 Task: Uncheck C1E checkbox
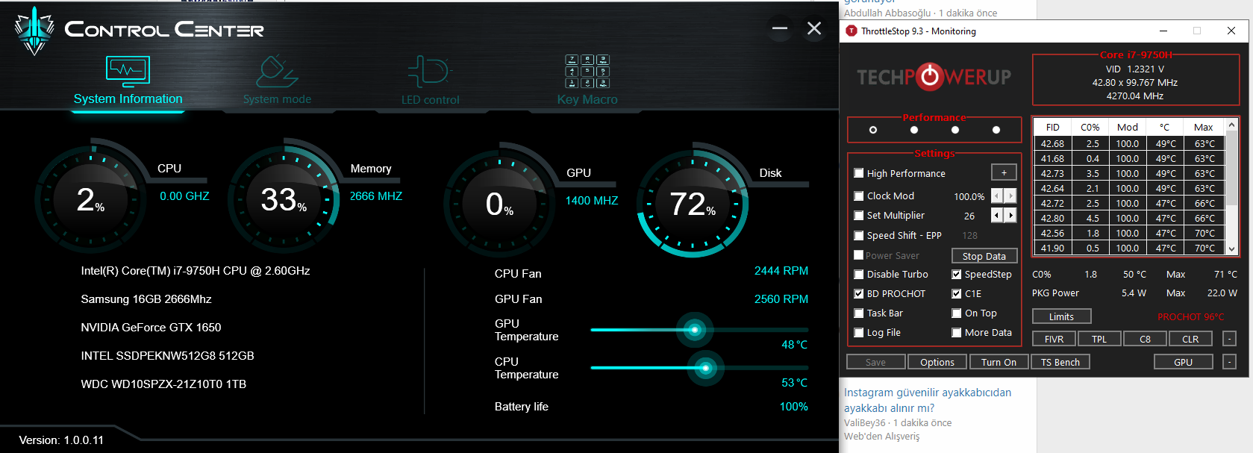coord(957,293)
